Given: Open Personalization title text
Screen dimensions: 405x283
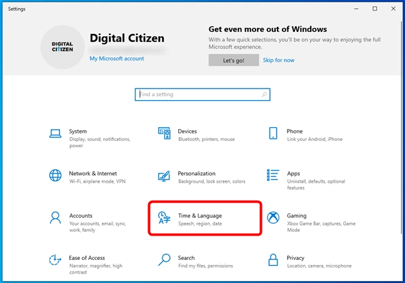Looking at the screenshot, I should 196,173.
